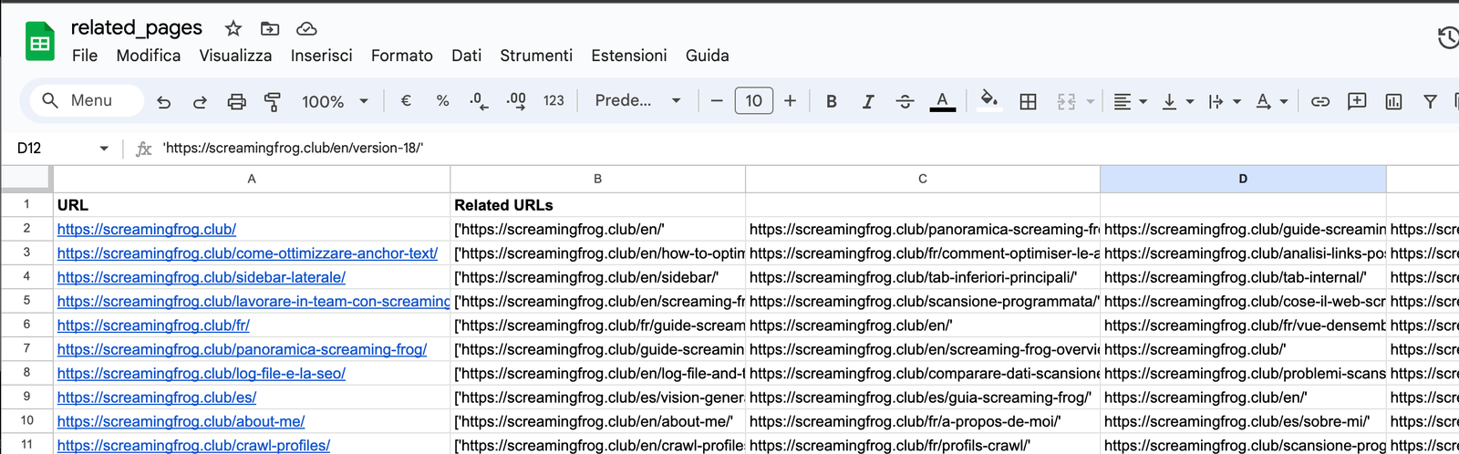Select the paint format roller icon
The height and width of the screenshot is (454, 1459).
[x=272, y=101]
